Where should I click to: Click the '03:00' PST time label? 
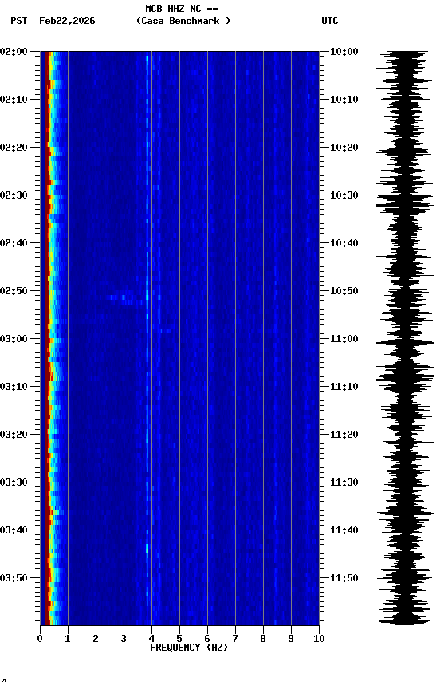14,339
